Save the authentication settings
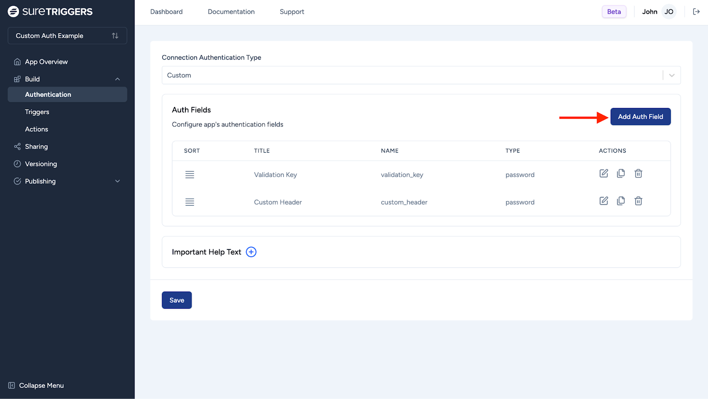The width and height of the screenshot is (708, 399). click(177, 300)
